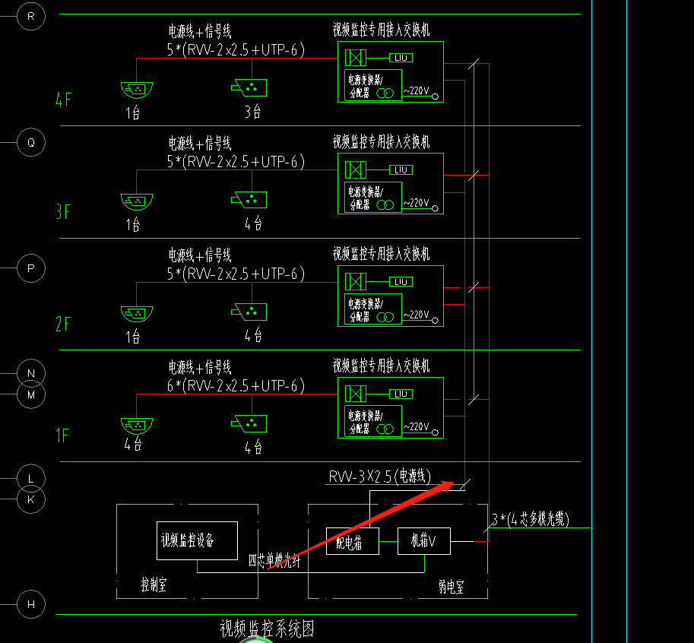
Task: Click the grid axis bubble K
Action: tap(31, 499)
